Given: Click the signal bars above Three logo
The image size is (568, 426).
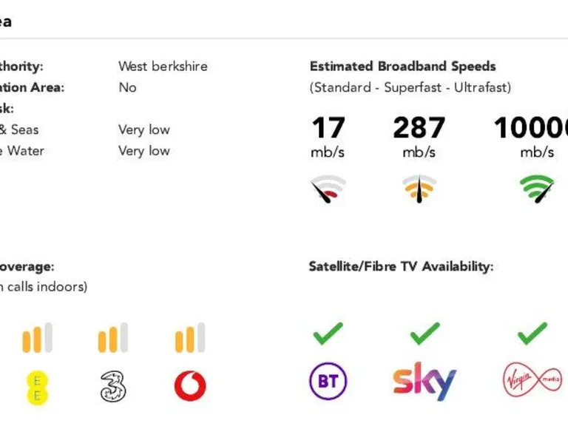Looking at the screenshot, I should 113,338.
